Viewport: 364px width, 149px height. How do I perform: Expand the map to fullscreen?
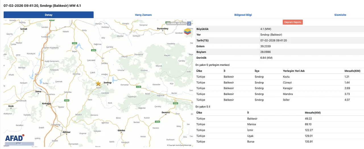[189, 24]
